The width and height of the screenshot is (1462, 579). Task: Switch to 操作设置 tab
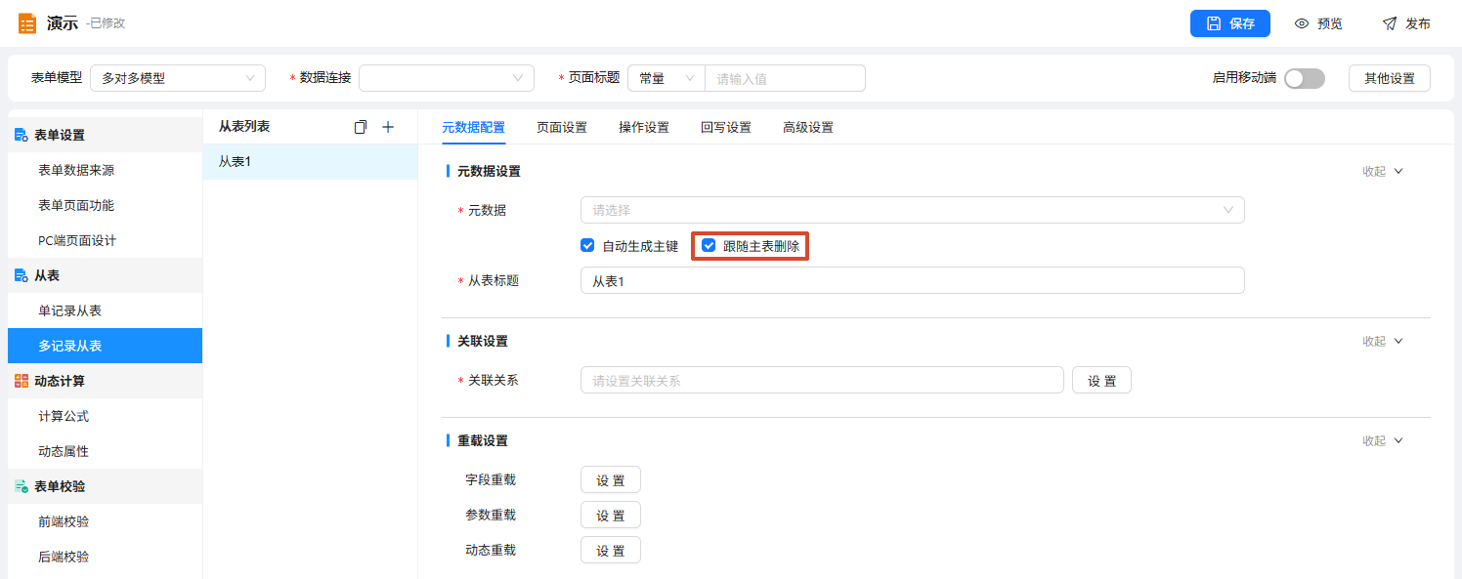coord(644,127)
